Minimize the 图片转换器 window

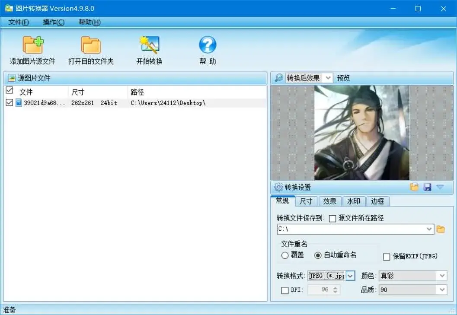[393, 9]
